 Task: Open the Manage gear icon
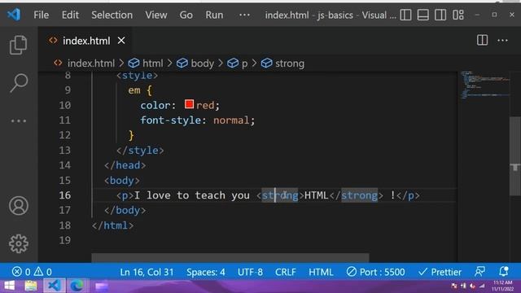[19, 244]
